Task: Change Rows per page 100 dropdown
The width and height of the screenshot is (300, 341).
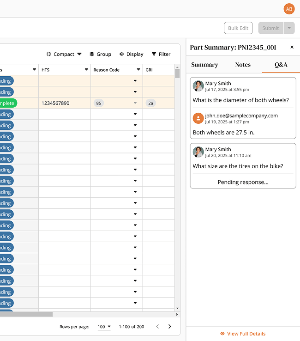Action: click(104, 327)
